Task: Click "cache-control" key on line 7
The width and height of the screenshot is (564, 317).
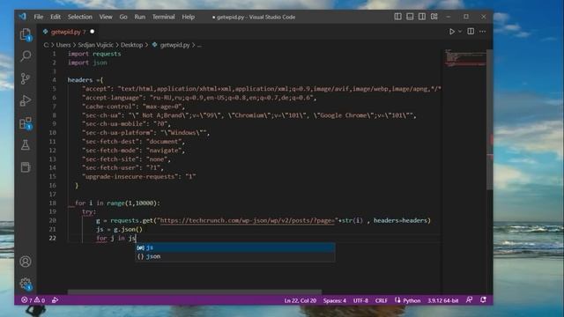Action: [108, 107]
